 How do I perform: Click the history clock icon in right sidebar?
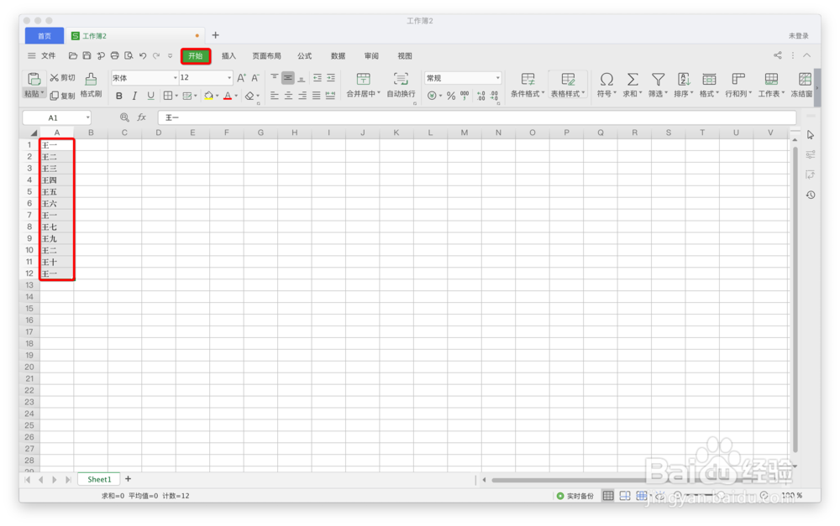(811, 195)
